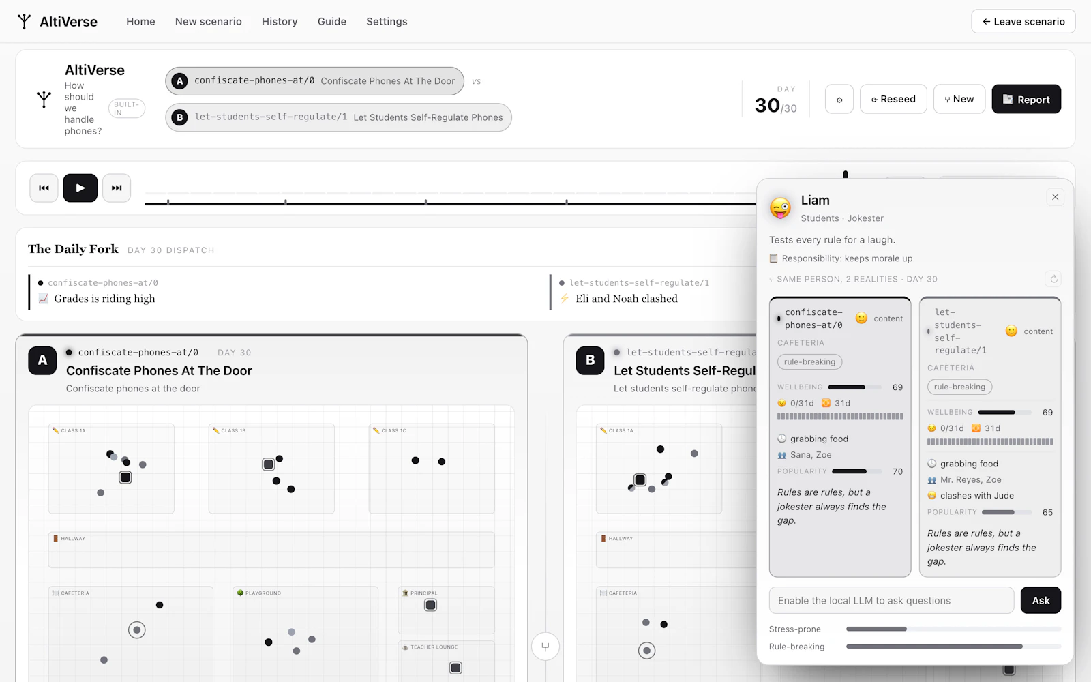1091x682 pixels.
Task: Click the playhead handle on the timeline
Action: [x=846, y=175]
